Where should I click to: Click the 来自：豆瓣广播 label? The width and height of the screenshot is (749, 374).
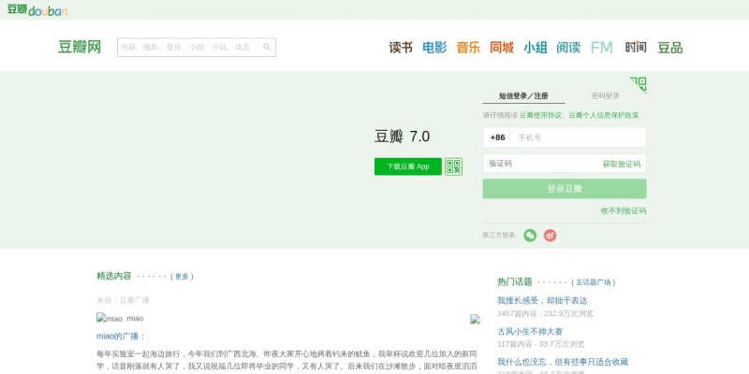pos(123,300)
